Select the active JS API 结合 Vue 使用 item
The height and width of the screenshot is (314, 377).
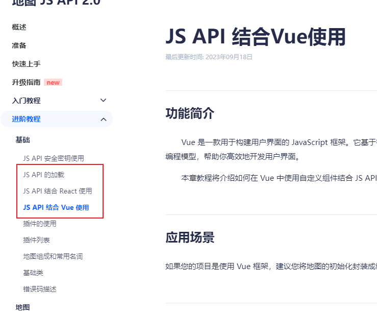[56, 207]
